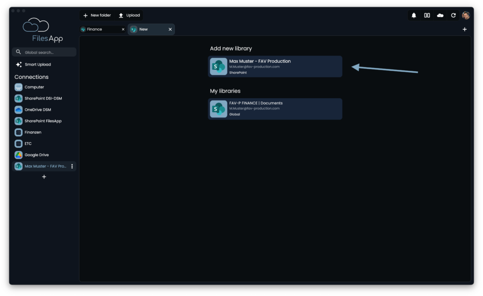Click the Connections heading

click(32, 77)
